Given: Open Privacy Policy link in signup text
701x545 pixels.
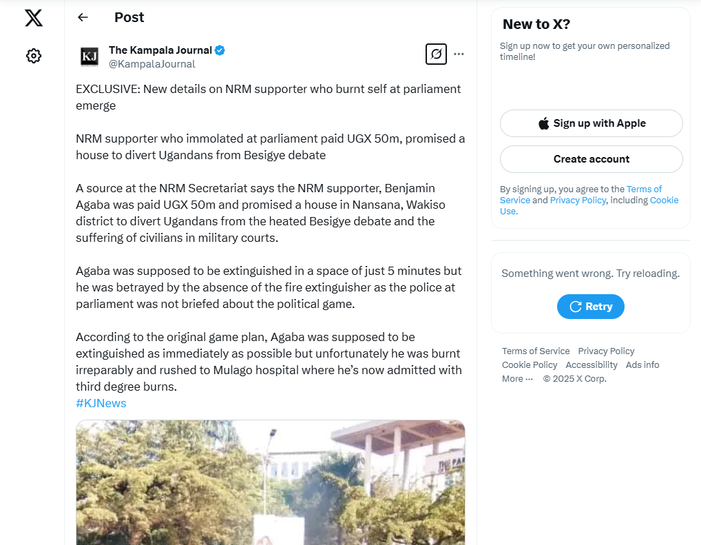Looking at the screenshot, I should pos(578,200).
